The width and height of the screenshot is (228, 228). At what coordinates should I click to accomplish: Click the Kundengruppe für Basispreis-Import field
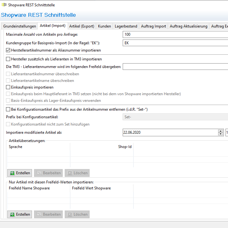click(x=176, y=43)
